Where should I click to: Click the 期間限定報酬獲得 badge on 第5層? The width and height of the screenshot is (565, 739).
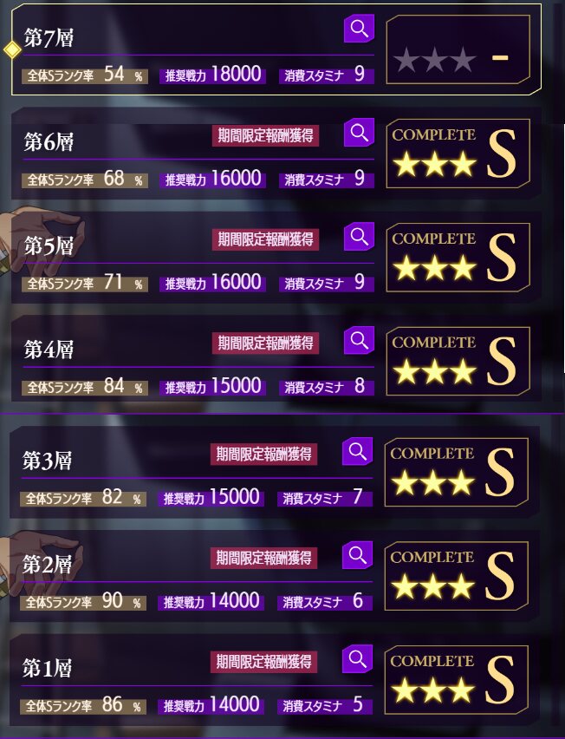[265, 239]
